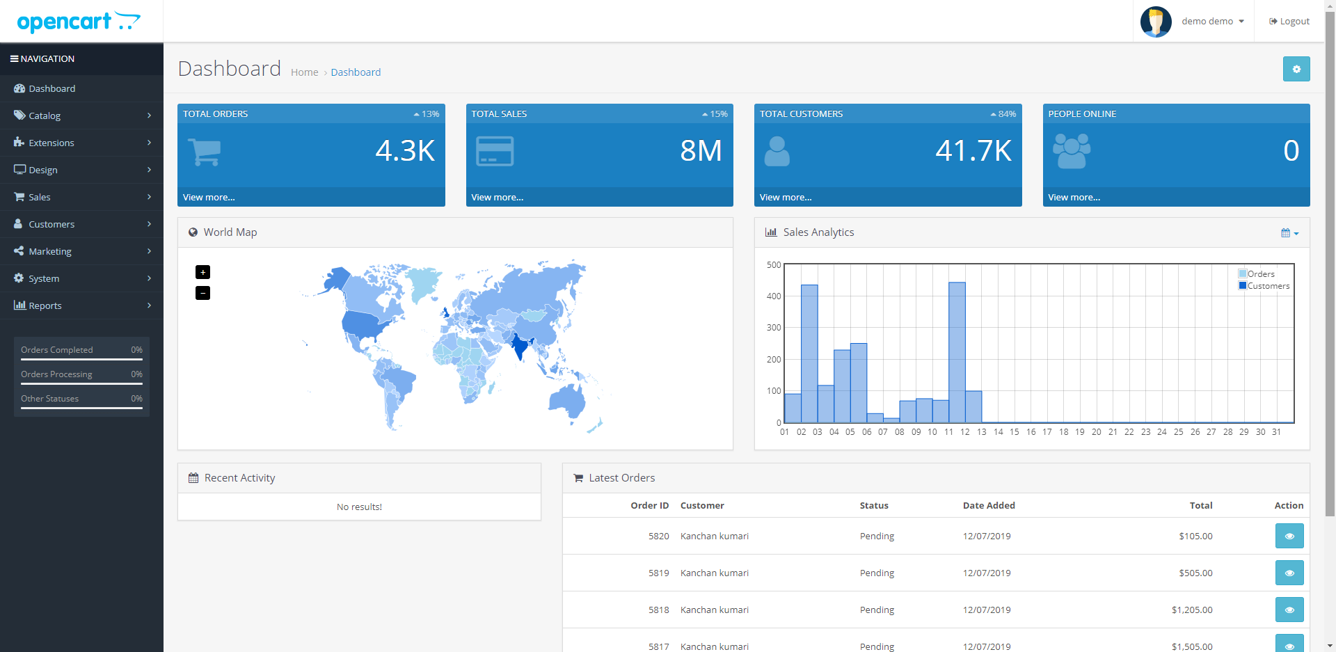1336x652 pixels.
Task: Open dashboard settings gear button
Action: (x=1296, y=69)
